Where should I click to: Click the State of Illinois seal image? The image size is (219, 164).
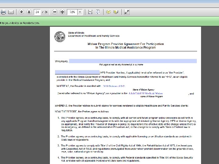click(60, 36)
